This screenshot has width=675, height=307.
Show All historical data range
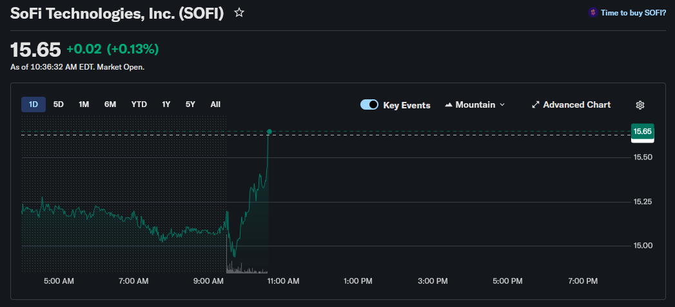216,104
